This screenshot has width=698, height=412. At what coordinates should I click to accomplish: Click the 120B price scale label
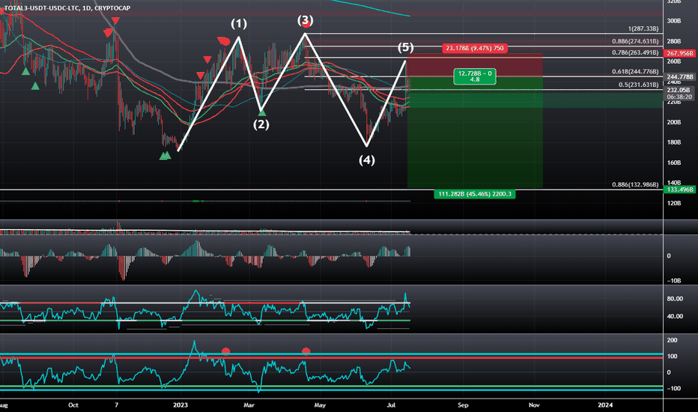[674, 203]
